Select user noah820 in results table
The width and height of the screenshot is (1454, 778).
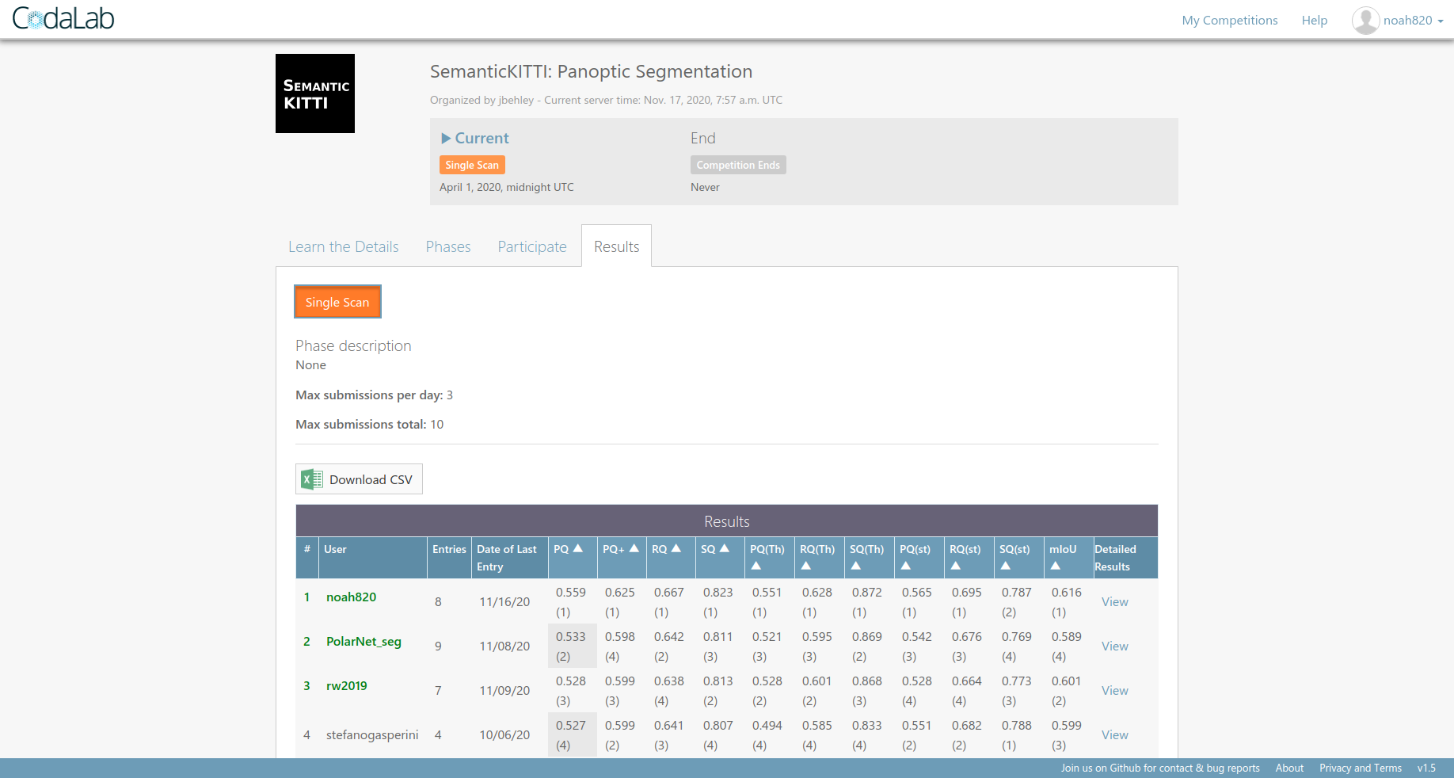(352, 597)
